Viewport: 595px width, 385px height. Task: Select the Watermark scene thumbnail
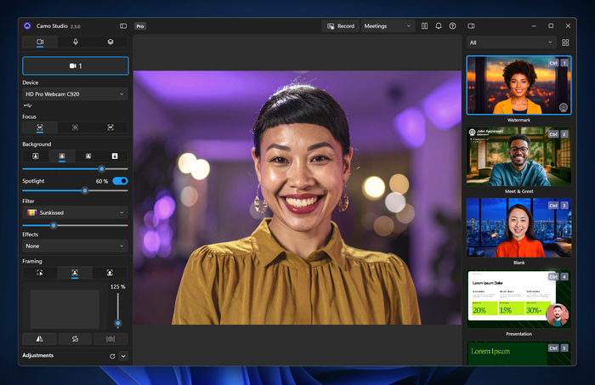point(518,85)
